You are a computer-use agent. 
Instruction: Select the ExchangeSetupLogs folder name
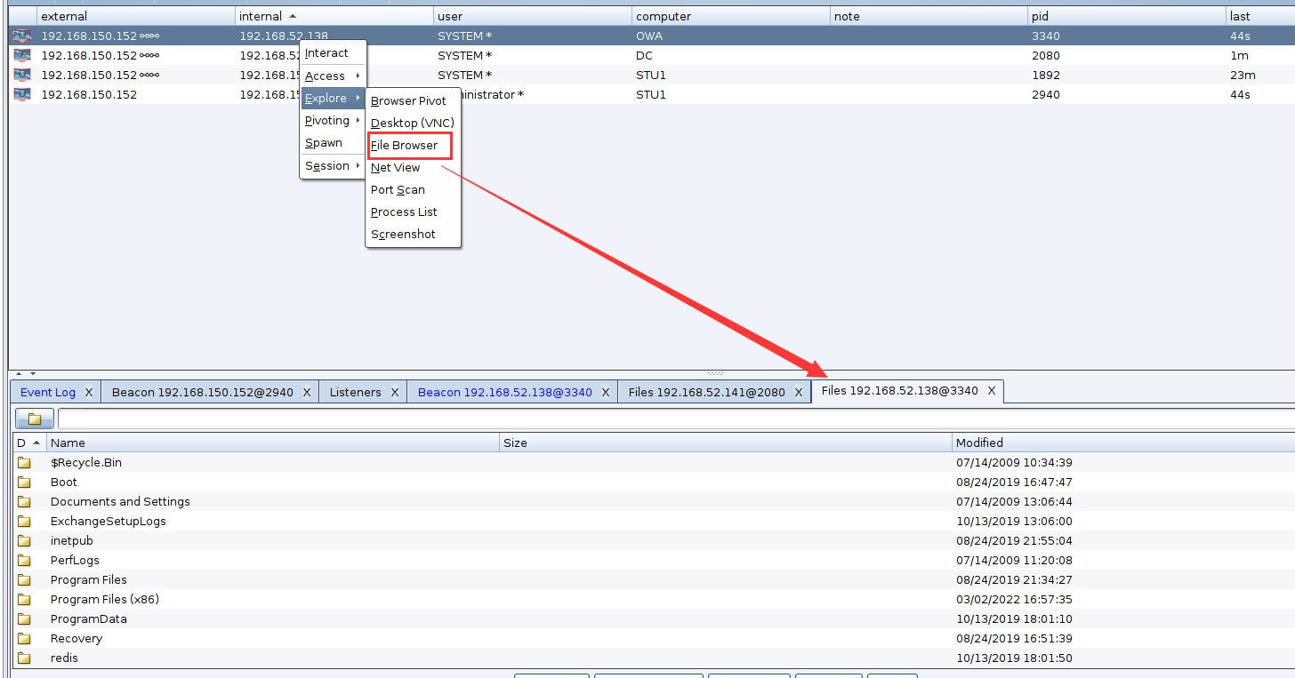[x=109, y=521]
